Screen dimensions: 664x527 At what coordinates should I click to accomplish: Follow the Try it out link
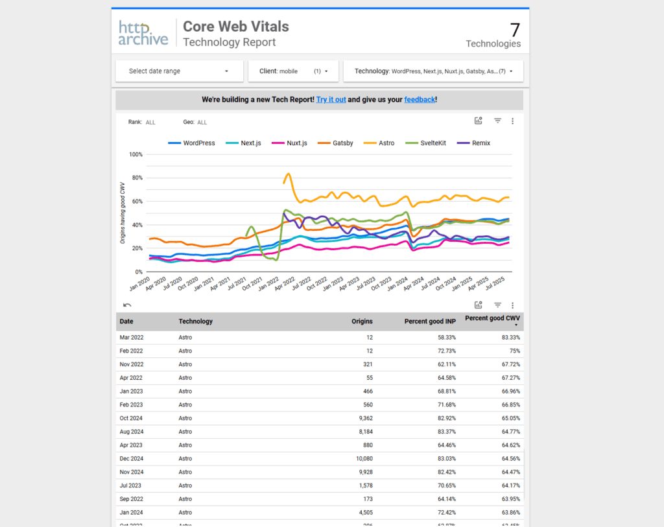point(331,99)
